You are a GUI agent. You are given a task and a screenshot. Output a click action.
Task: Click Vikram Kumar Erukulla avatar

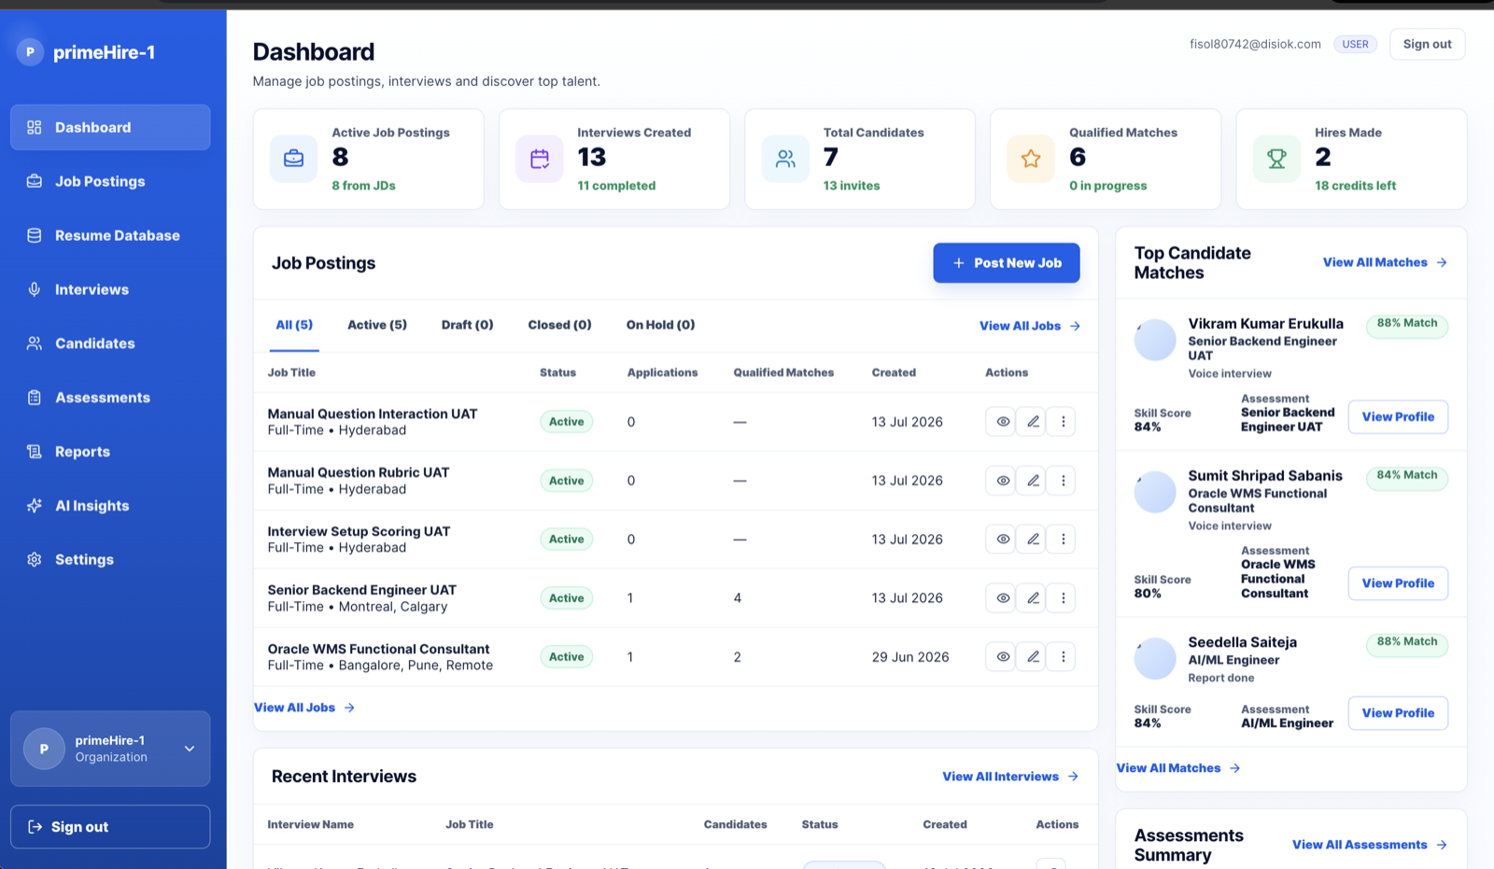(1155, 340)
